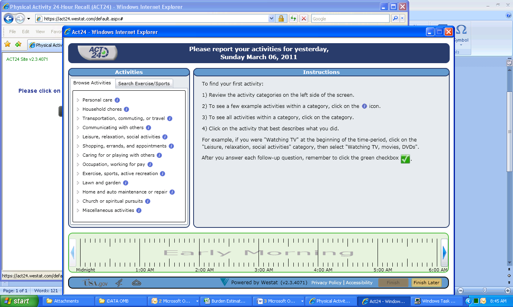513x307 pixels.
Task: Show examples icon for Lawn and garden
Action: [125, 183]
